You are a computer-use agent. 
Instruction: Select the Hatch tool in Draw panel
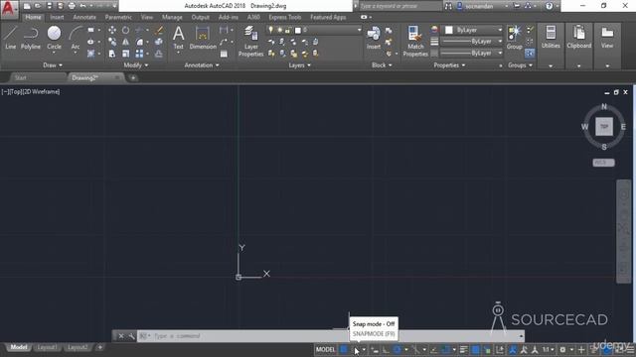pyautogui.click(x=90, y=54)
